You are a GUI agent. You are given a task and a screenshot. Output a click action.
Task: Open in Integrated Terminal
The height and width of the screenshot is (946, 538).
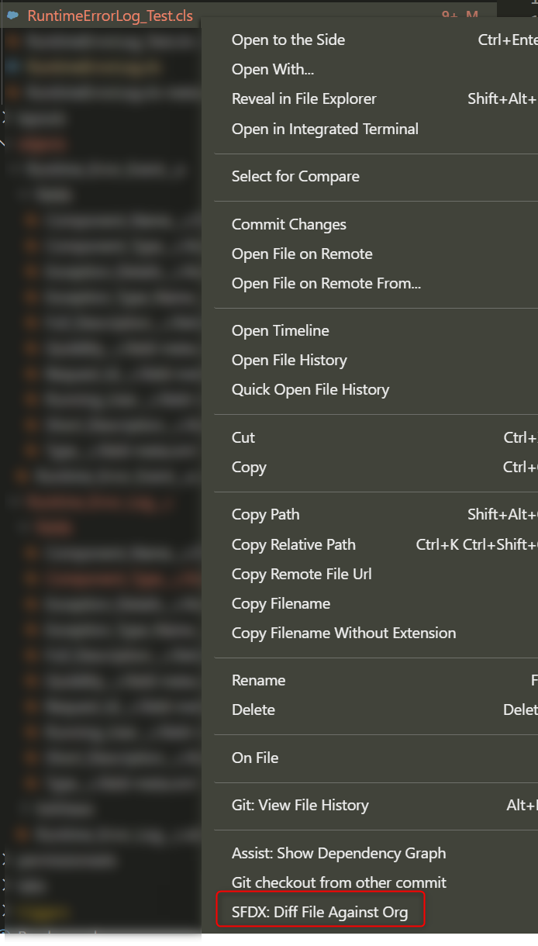pos(324,129)
